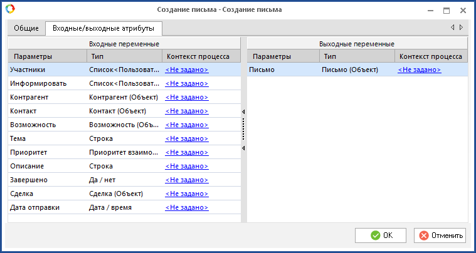476x253 pixels.
Task: Collapse panel using upper splitter arrow
Action: [243, 111]
